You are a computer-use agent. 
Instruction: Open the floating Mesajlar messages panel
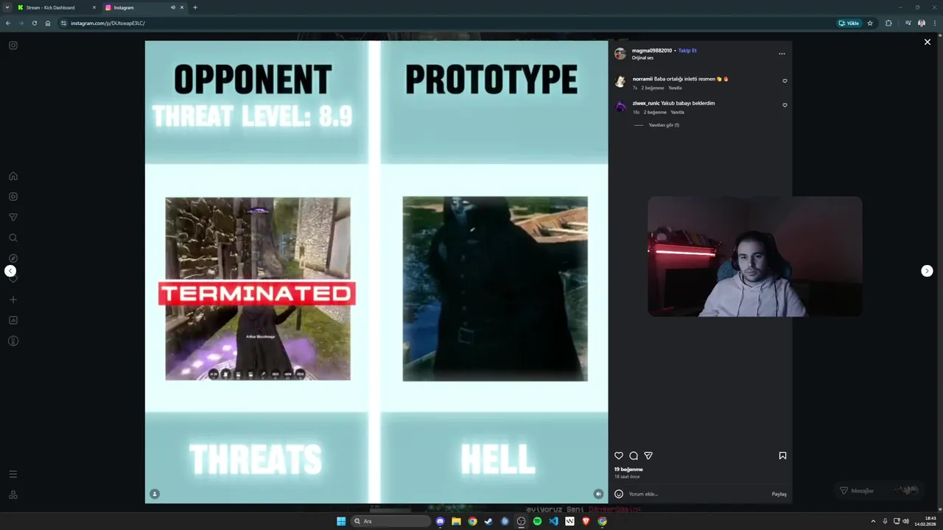click(x=879, y=490)
